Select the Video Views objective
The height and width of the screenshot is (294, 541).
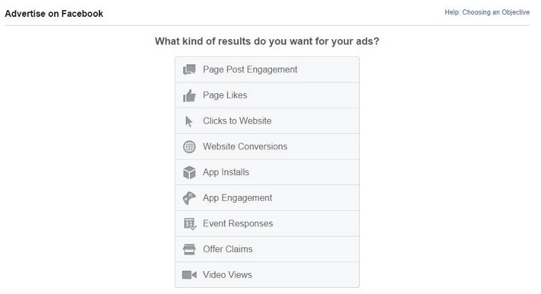[227, 275]
